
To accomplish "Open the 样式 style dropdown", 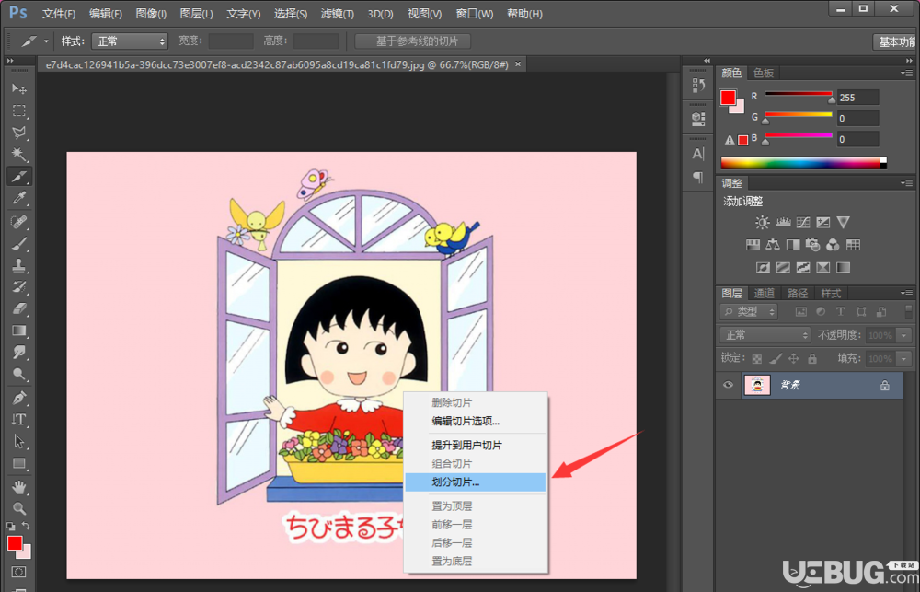I will point(130,41).
